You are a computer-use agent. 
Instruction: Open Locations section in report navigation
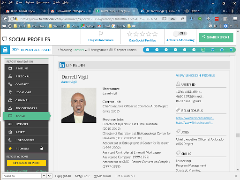(x=26, y=92)
